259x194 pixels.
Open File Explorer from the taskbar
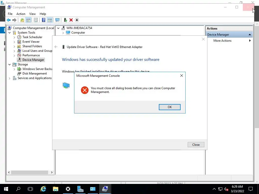(55, 189)
